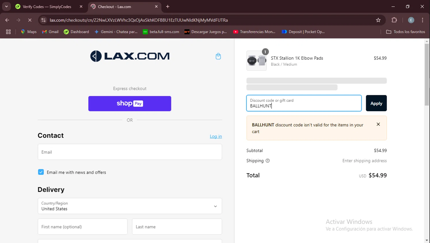
Task: Uncheck Email me with news and offers
Action: click(x=41, y=172)
